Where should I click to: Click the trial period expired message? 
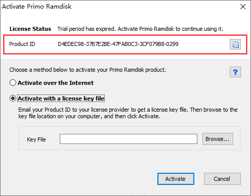tap(140, 29)
